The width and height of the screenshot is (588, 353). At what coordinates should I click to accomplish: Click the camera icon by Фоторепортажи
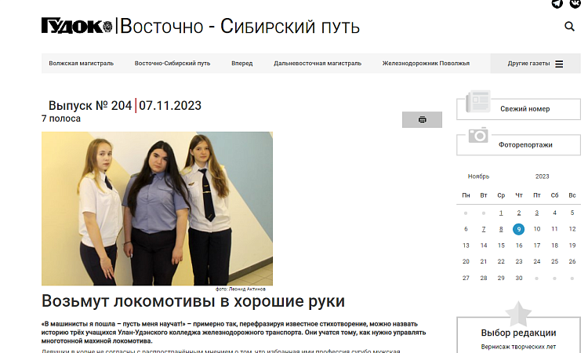(478, 135)
